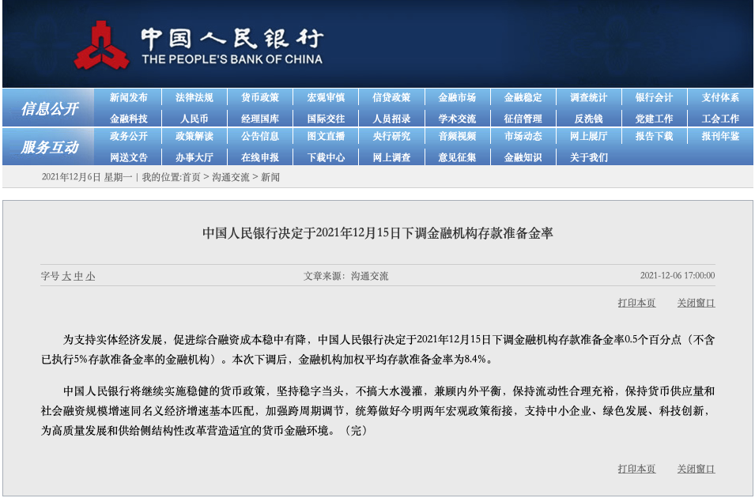This screenshot has width=755, height=498.
Task: Go to 金融科技 section
Action: click(x=129, y=119)
